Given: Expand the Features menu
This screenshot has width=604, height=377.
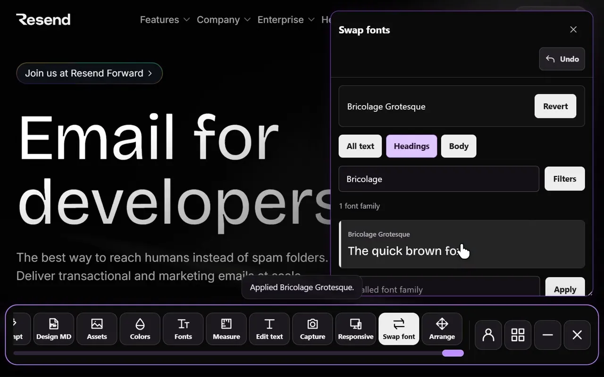Looking at the screenshot, I should click(x=165, y=20).
